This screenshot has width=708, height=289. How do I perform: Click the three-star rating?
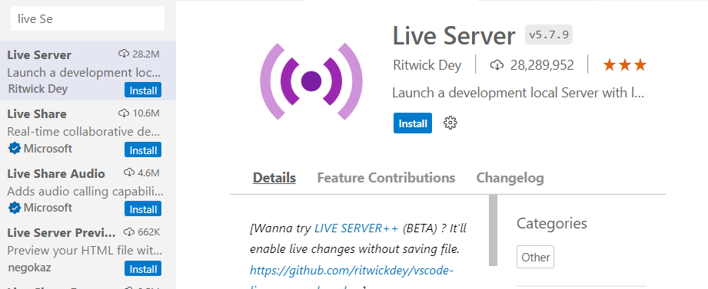(x=625, y=66)
